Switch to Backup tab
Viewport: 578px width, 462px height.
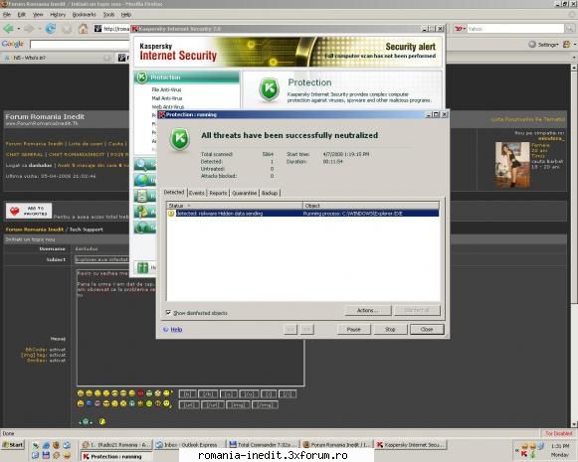[x=270, y=193]
